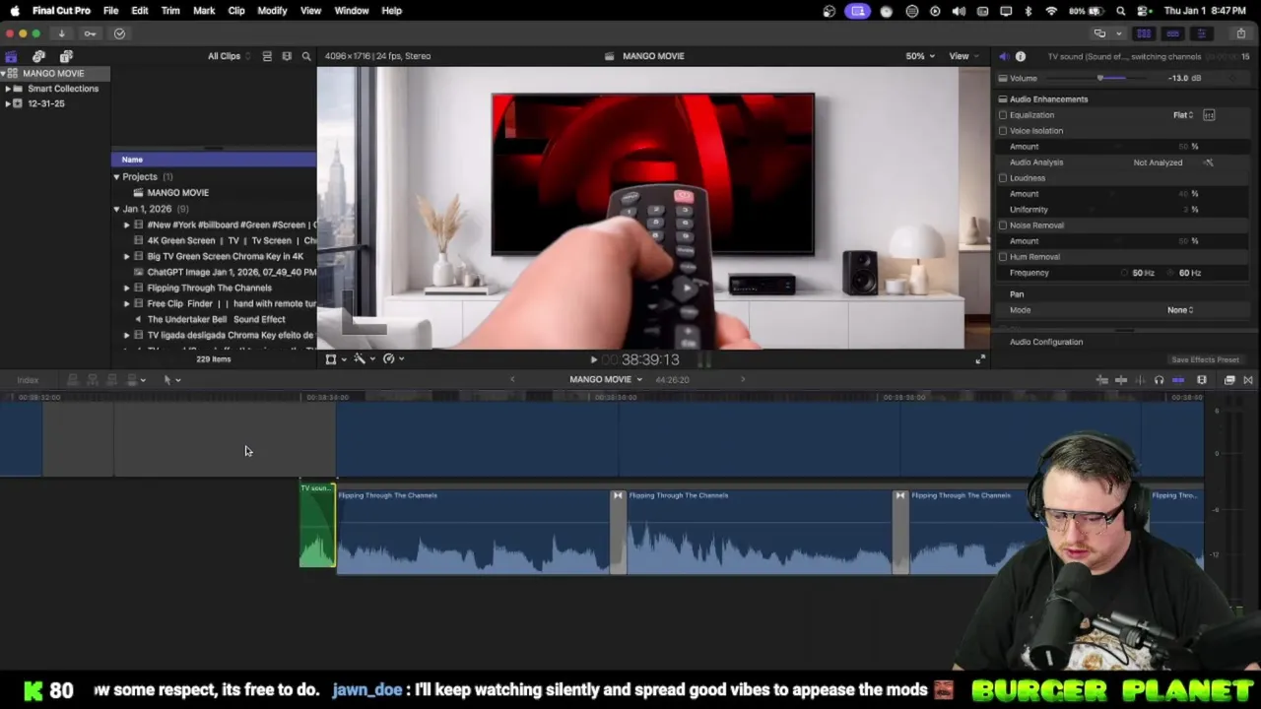Click the Wi-Fi status icon in menu bar
This screenshot has width=1261, height=709.
coord(1050,11)
